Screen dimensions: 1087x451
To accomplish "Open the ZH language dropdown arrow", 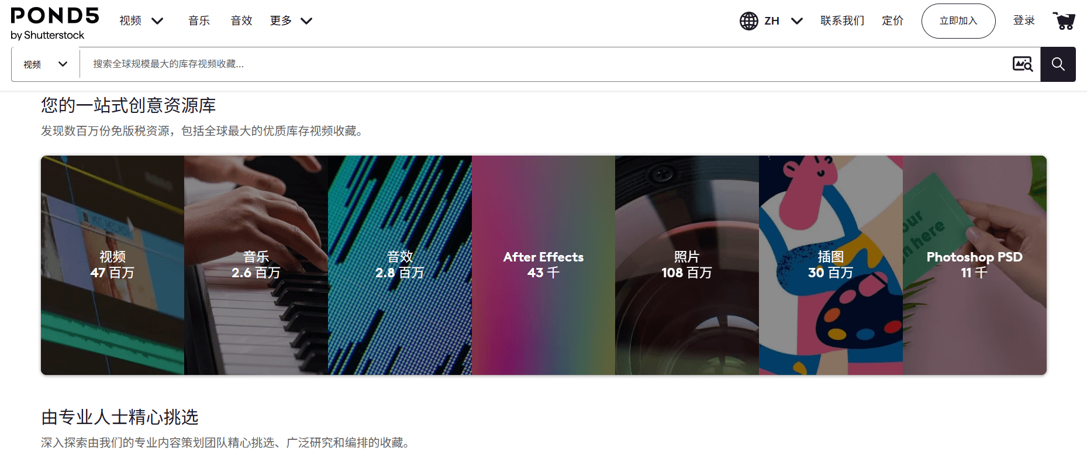I will pyautogui.click(x=796, y=21).
